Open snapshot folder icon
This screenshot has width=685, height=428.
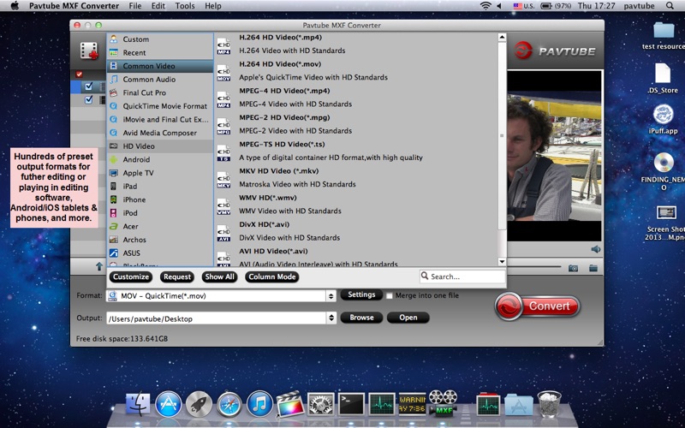click(593, 268)
